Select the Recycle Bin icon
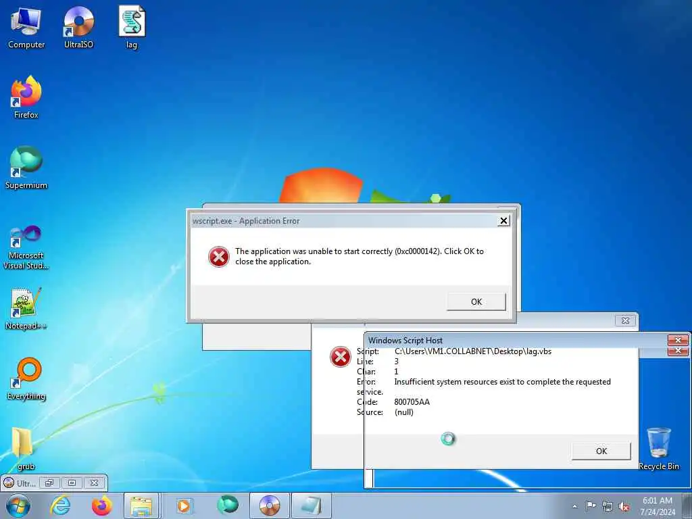Screen dimensions: 692x519 (x=658, y=449)
